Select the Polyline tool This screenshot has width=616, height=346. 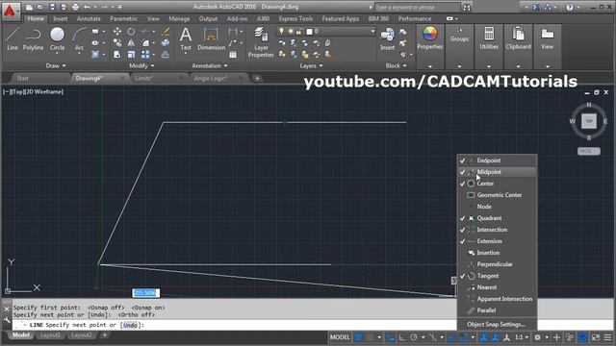pyautogui.click(x=33, y=38)
